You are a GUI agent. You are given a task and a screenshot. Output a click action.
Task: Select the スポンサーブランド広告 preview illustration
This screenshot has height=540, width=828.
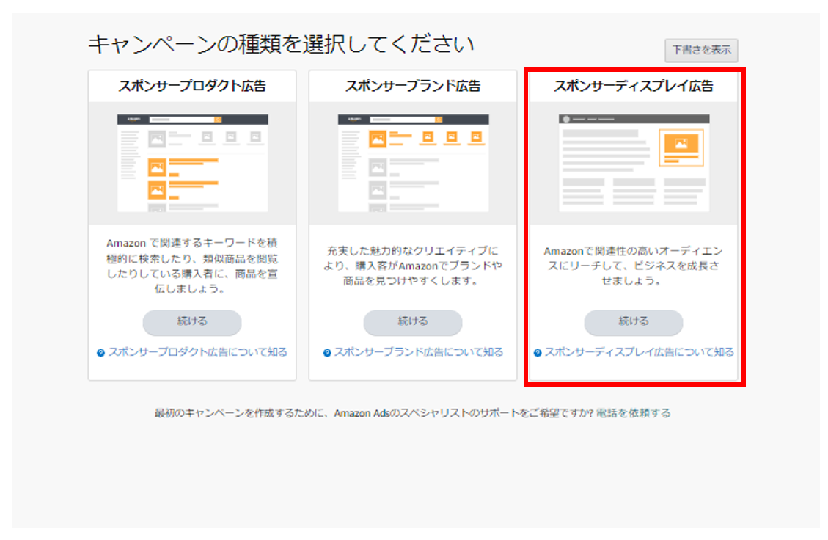coord(414,164)
